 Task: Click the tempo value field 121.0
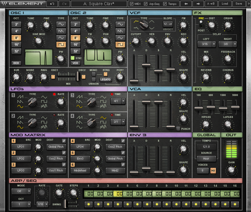pyautogui.click(x=206, y=147)
